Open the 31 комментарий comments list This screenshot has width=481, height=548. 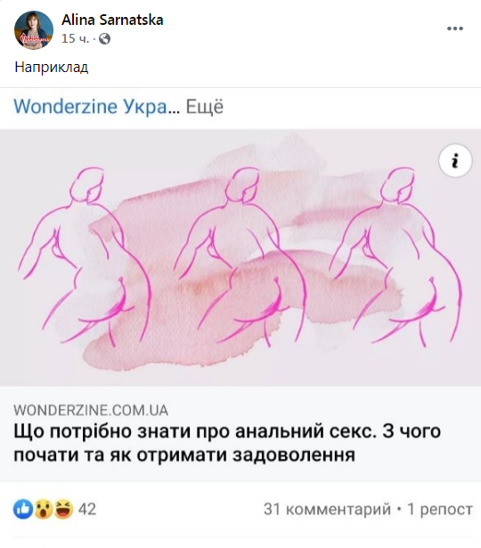[327, 509]
